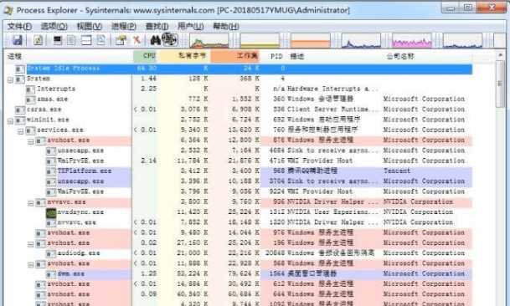Click the vertical scrollbar thumb
Screen dimensions: 510x306
500,84
